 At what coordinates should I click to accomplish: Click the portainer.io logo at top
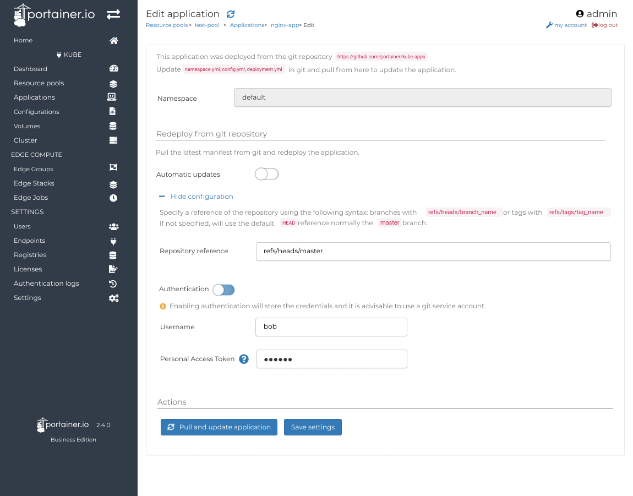coord(54,14)
